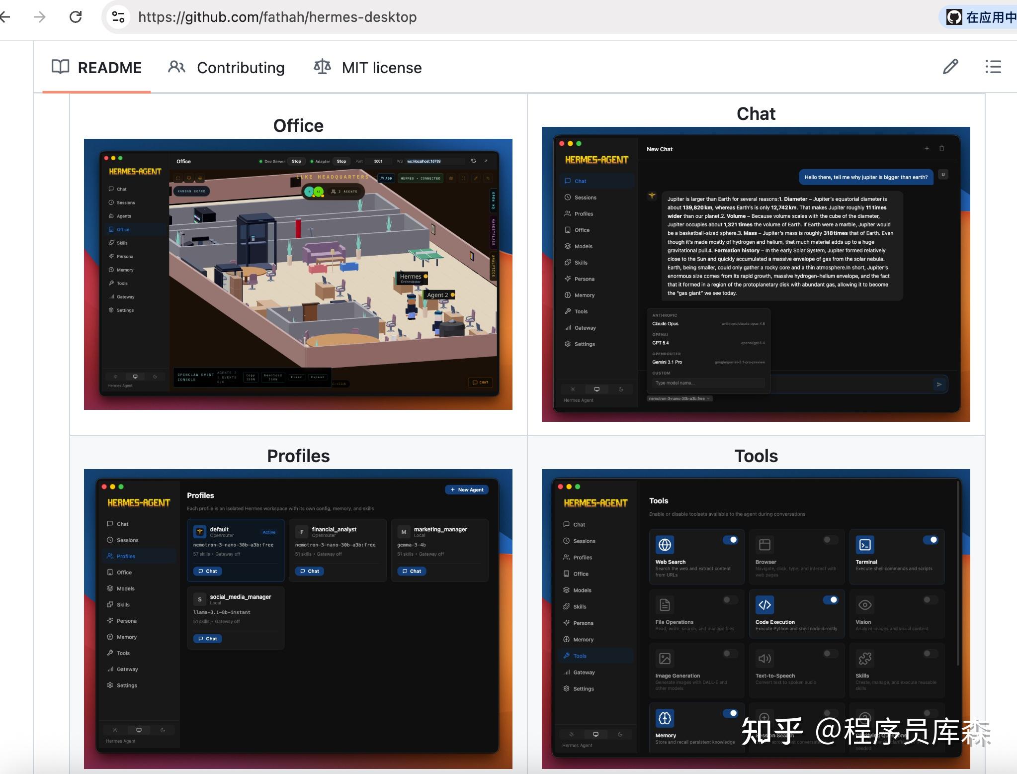Click the edit pencil icon for README
Screen dimensions: 1017x774
pyautogui.click(x=950, y=67)
